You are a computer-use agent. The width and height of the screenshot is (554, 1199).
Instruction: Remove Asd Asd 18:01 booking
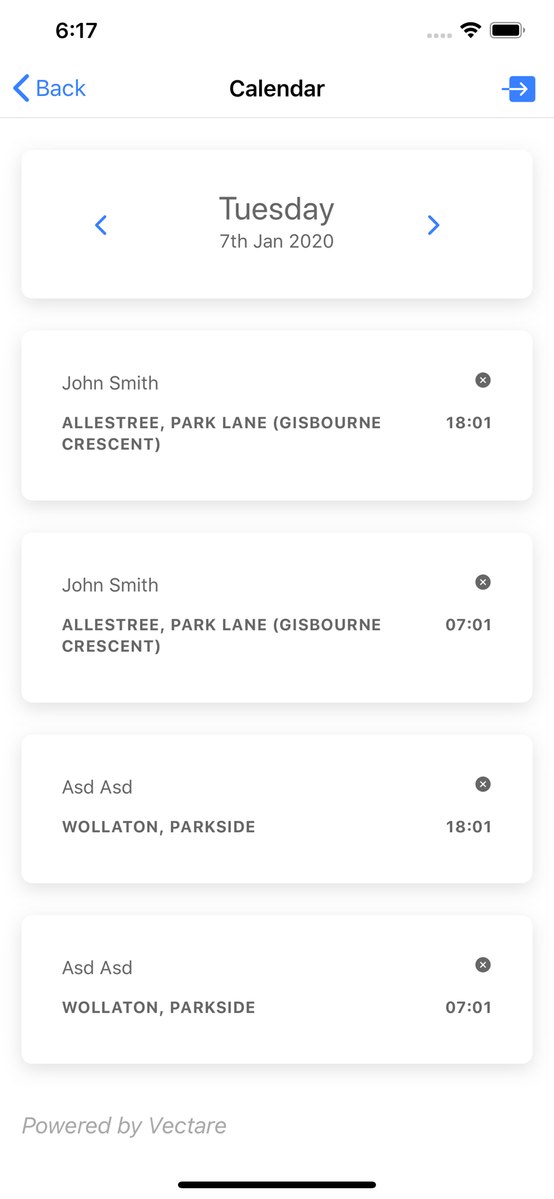[483, 784]
